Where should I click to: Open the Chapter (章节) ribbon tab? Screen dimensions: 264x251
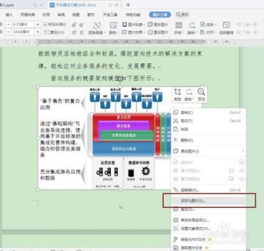click(91, 14)
